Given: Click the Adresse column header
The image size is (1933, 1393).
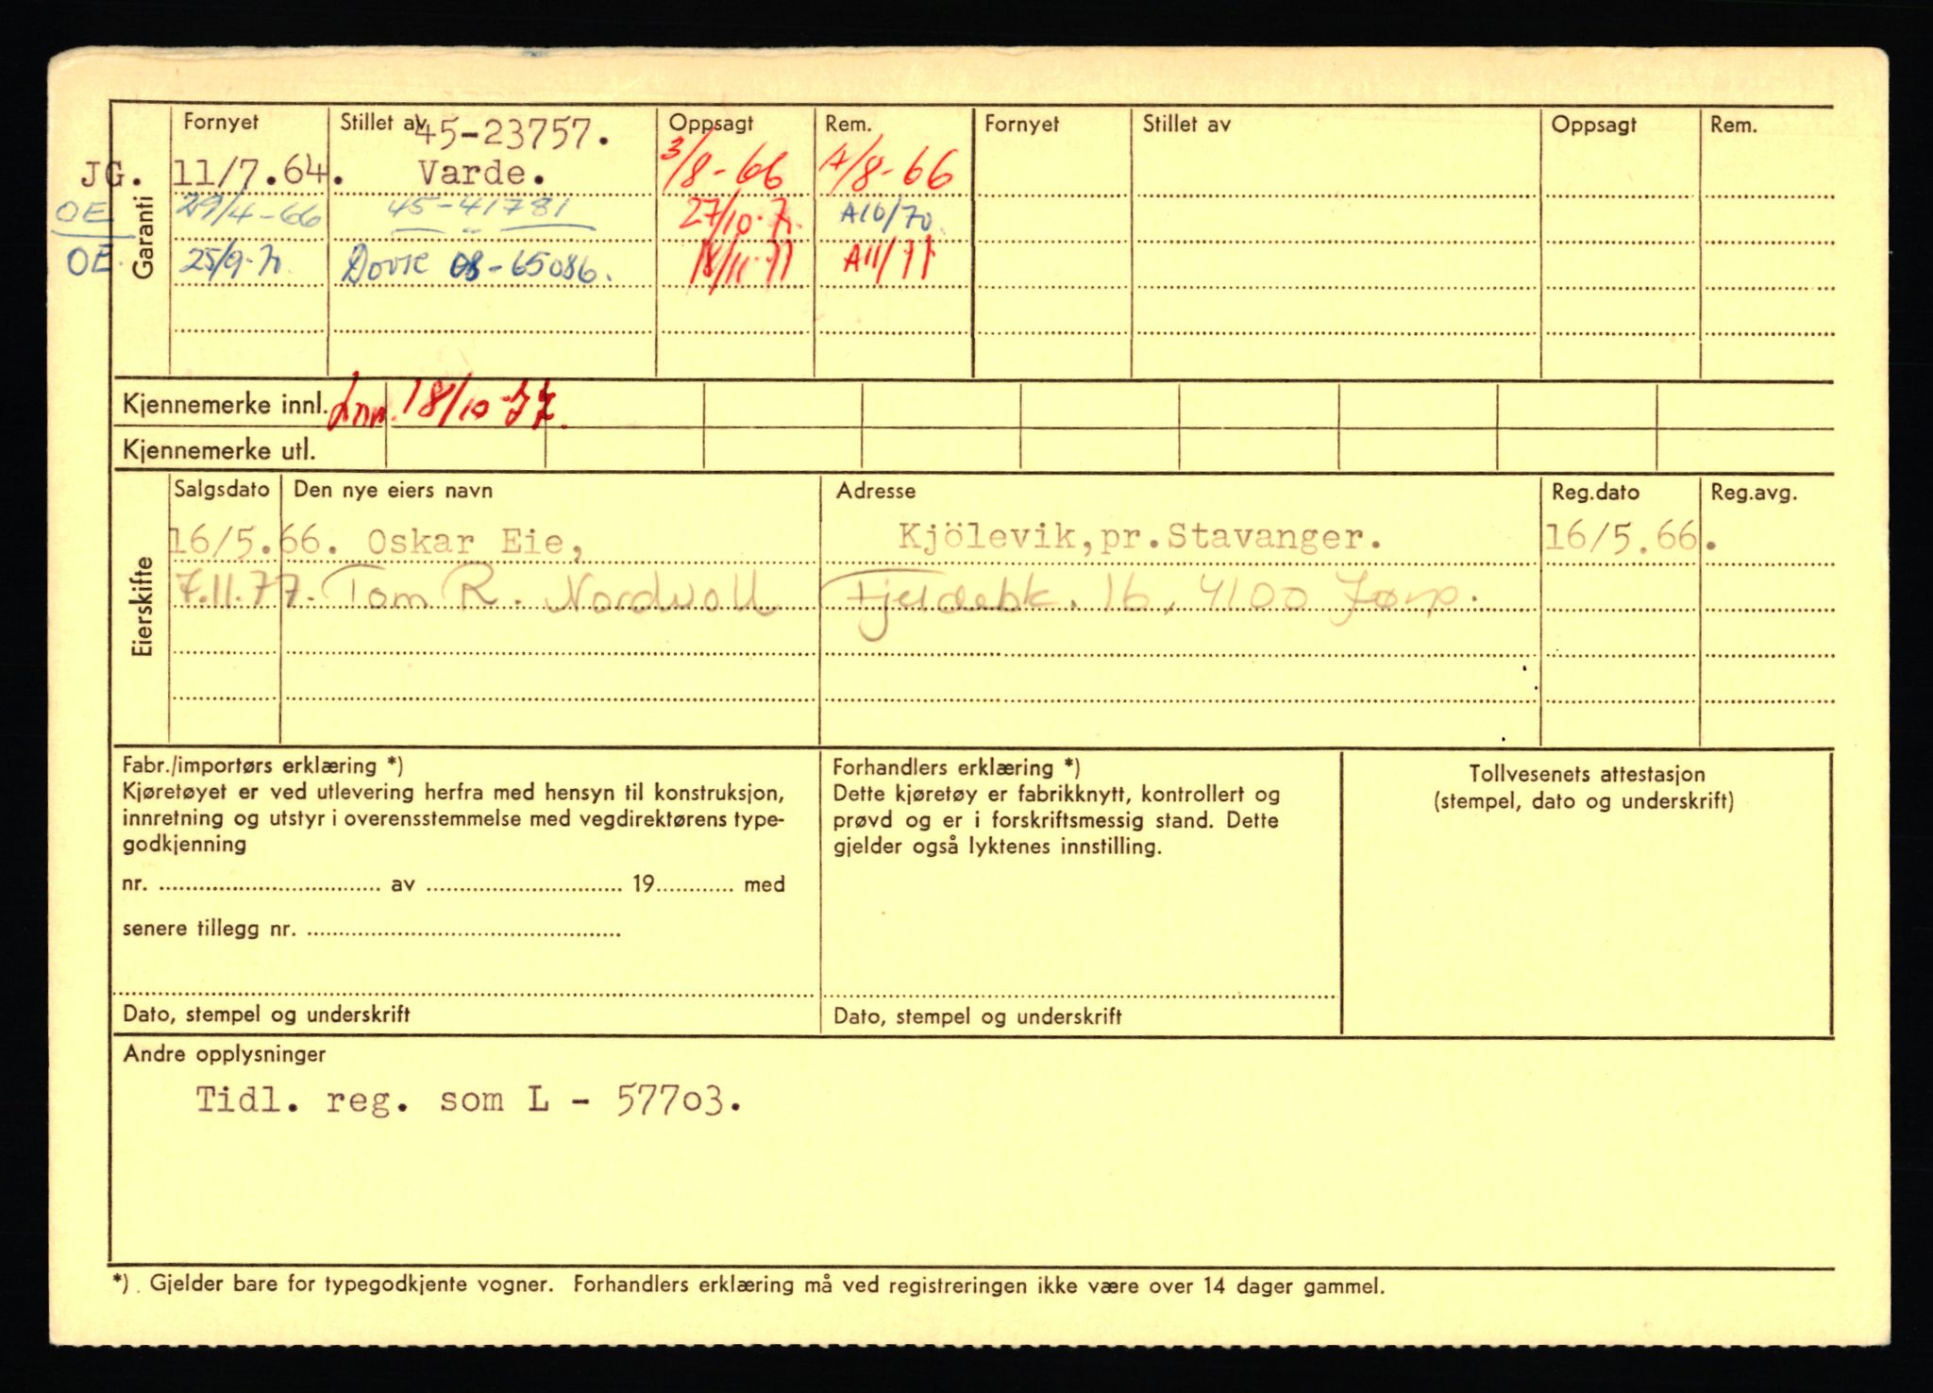Looking at the screenshot, I should point(875,492).
